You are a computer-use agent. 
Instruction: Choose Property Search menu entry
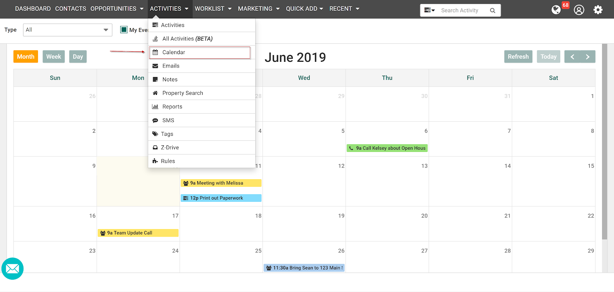183,93
